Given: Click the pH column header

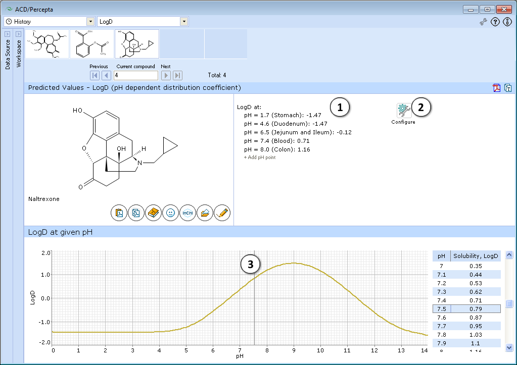Looking at the screenshot, I should (x=442, y=256).
